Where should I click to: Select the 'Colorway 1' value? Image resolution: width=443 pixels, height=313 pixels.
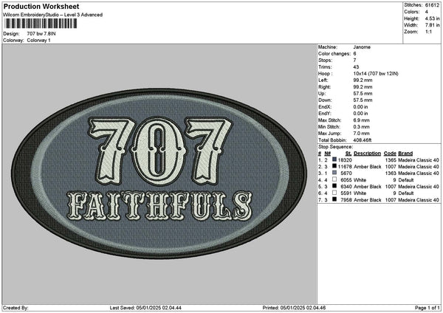pyautogui.click(x=38, y=41)
